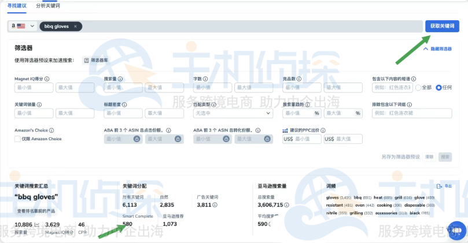The width and height of the screenshot is (468, 243).
Task: Click 查看排名靠前的产品
Action: (36, 211)
